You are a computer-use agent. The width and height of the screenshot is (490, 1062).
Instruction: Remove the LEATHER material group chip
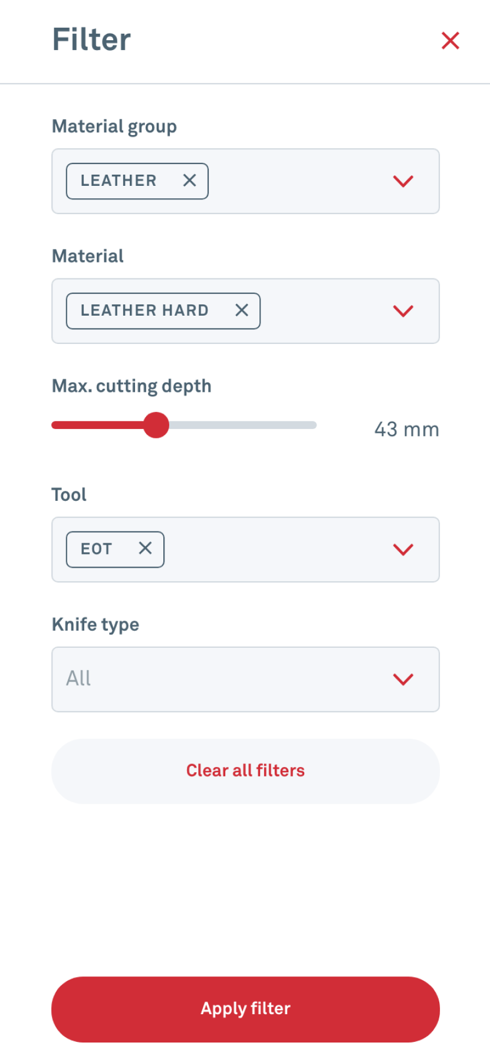(189, 181)
